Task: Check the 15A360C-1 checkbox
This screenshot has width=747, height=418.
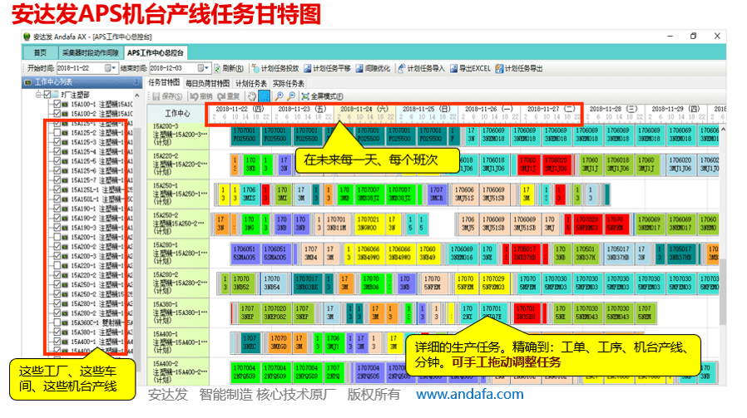Action: pos(57,323)
